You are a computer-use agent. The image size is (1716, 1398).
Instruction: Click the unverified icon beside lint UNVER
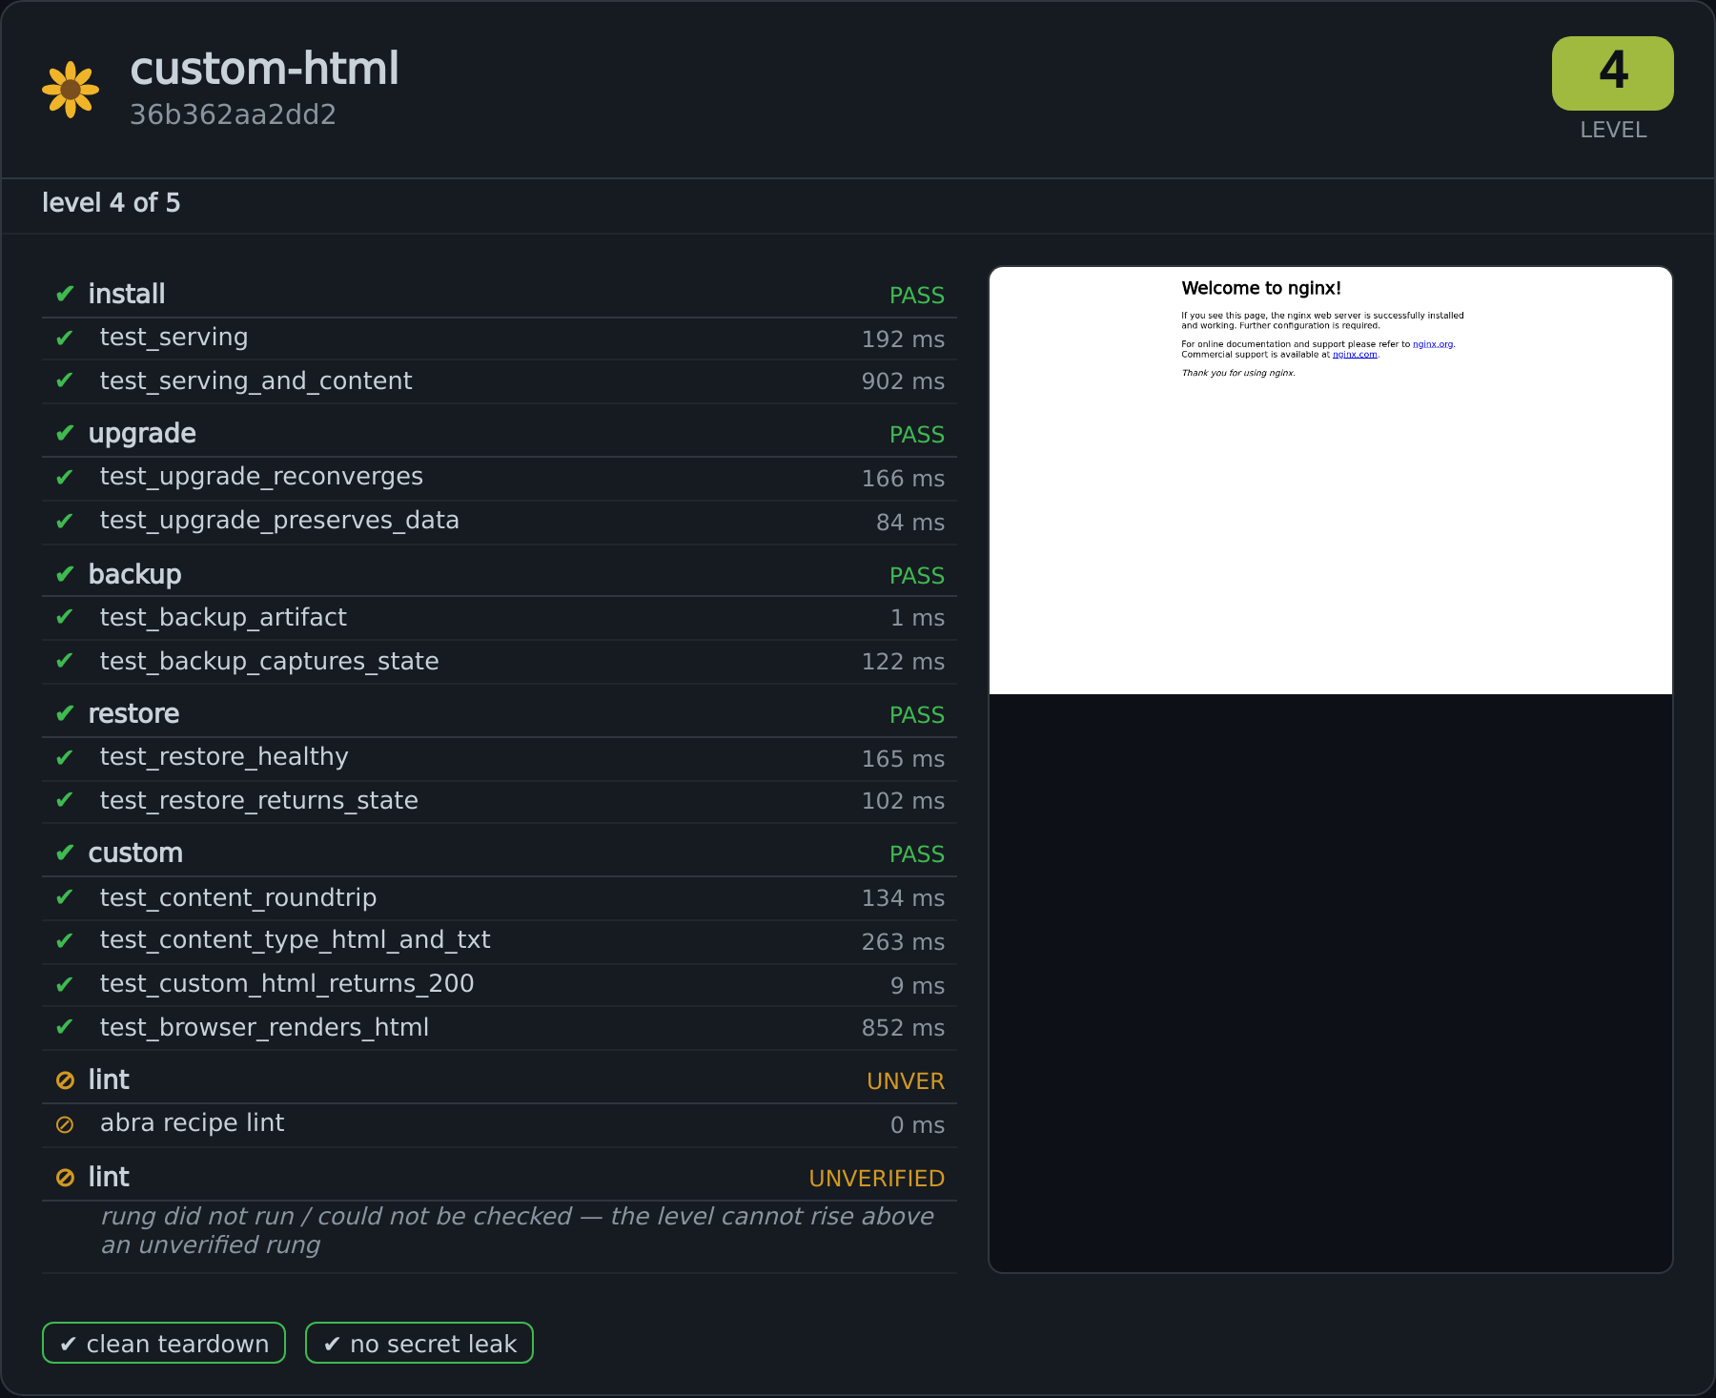[x=65, y=1080]
